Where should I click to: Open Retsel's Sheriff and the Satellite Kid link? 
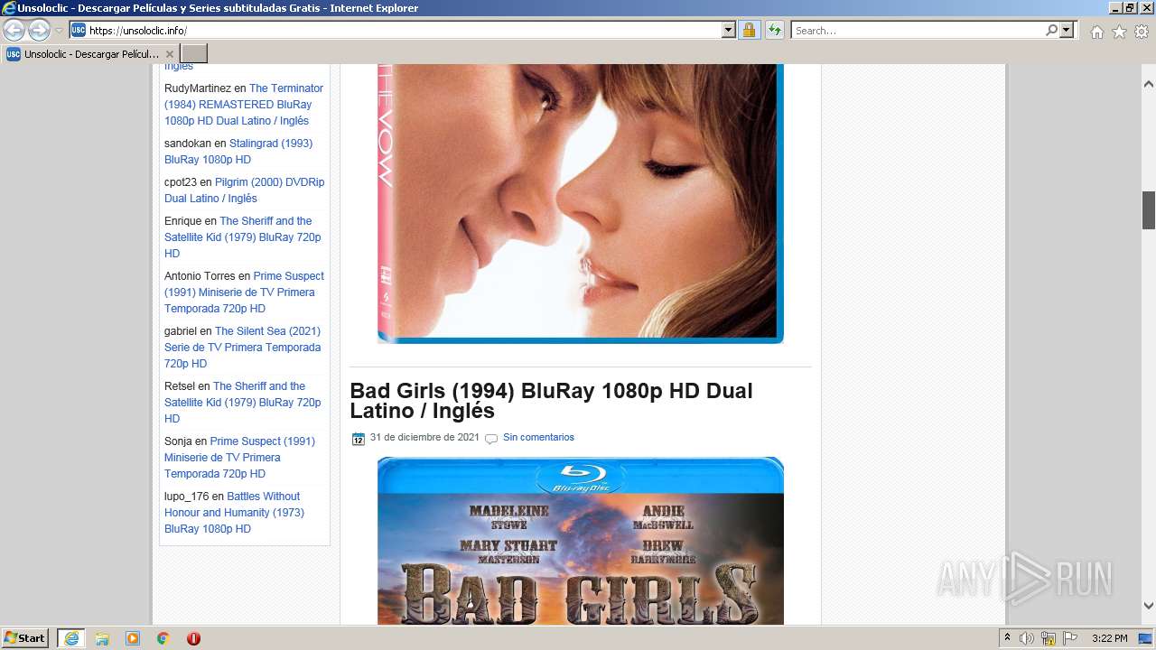[242, 403]
